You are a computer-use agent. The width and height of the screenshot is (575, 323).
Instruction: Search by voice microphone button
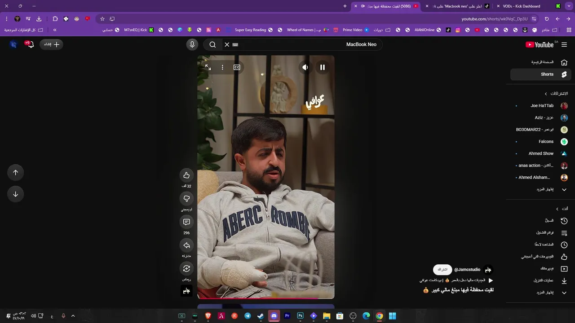pyautogui.click(x=192, y=44)
